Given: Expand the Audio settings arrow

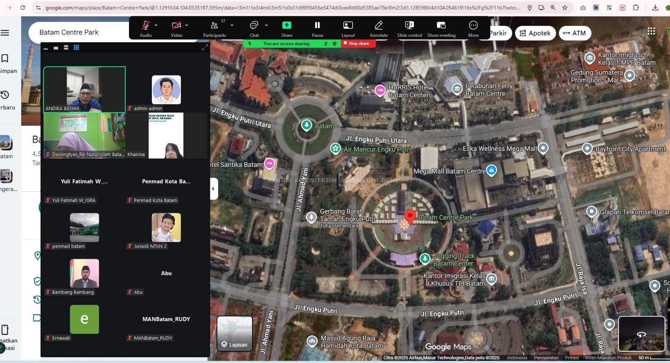Looking at the screenshot, I should point(156,25).
